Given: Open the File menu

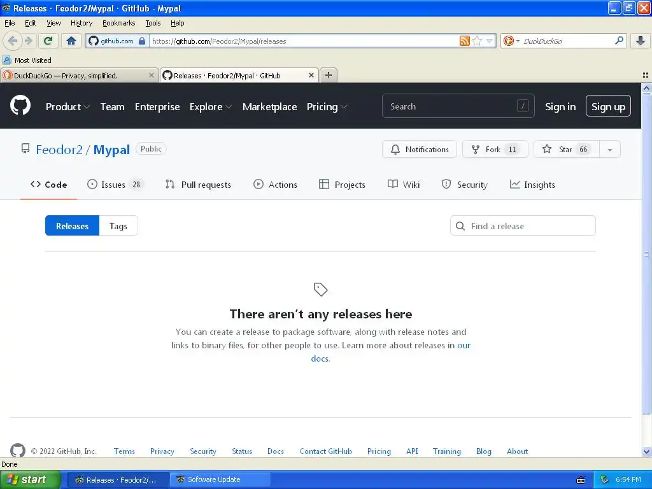Looking at the screenshot, I should pos(10,23).
